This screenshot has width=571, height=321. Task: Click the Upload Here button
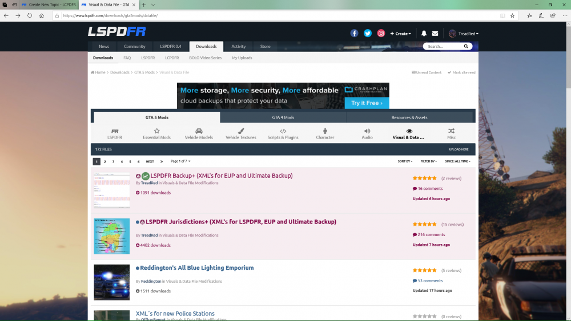point(459,149)
